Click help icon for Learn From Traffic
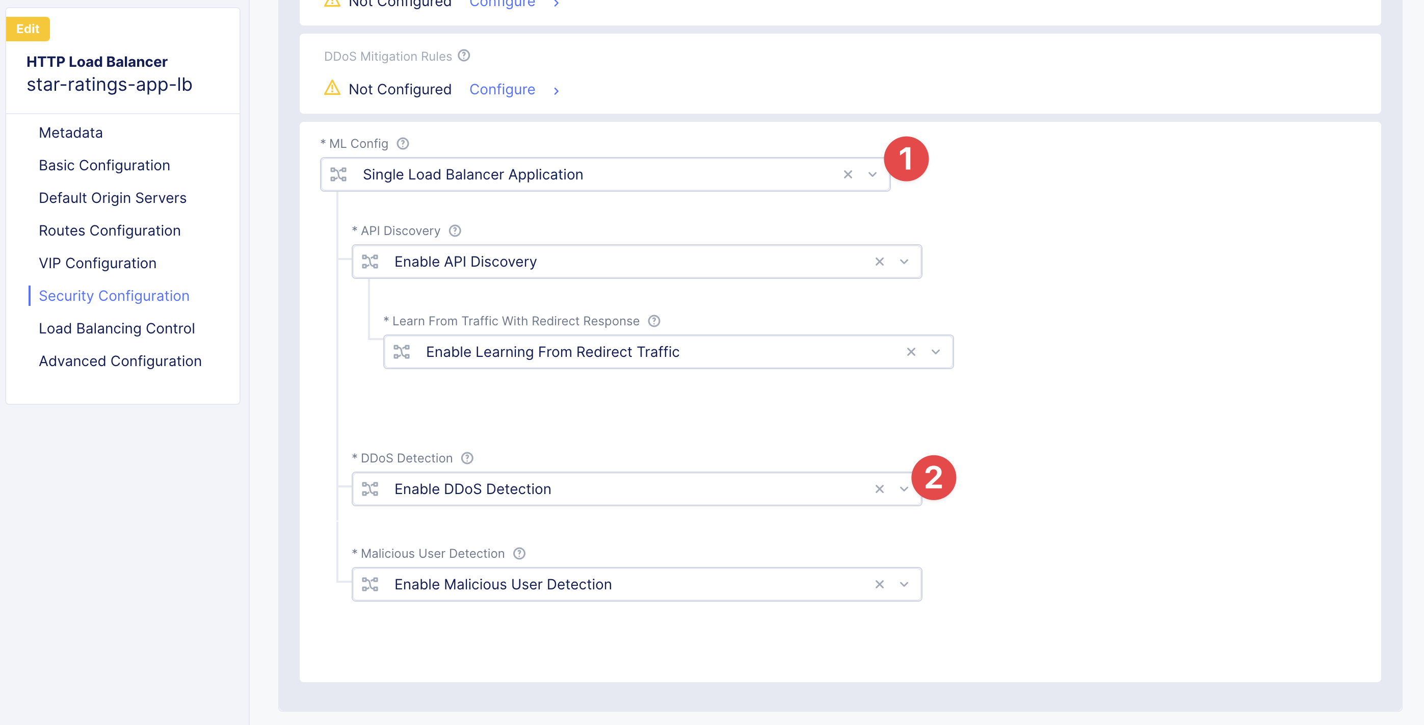This screenshot has height=725, width=1424. [654, 321]
